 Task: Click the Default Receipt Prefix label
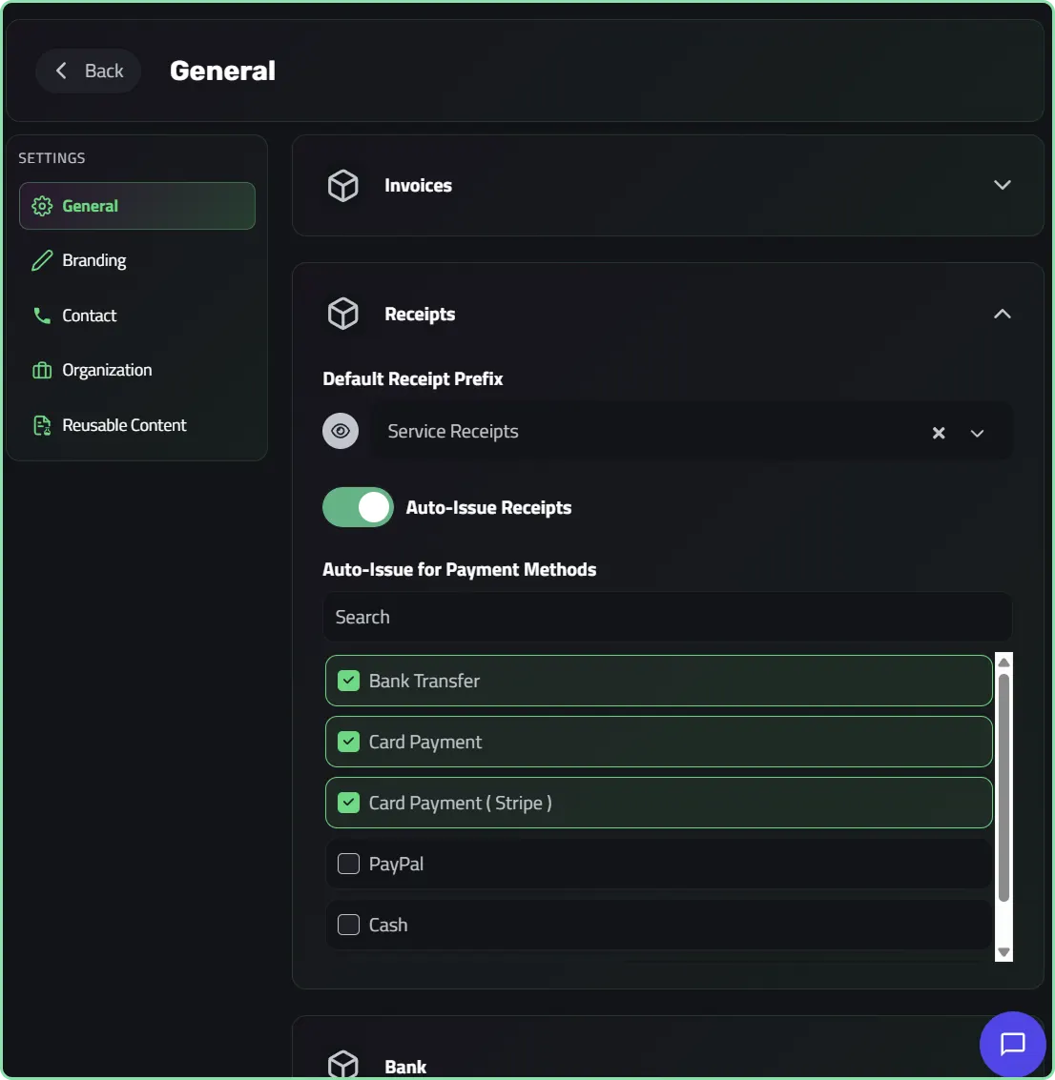pyautogui.click(x=412, y=378)
